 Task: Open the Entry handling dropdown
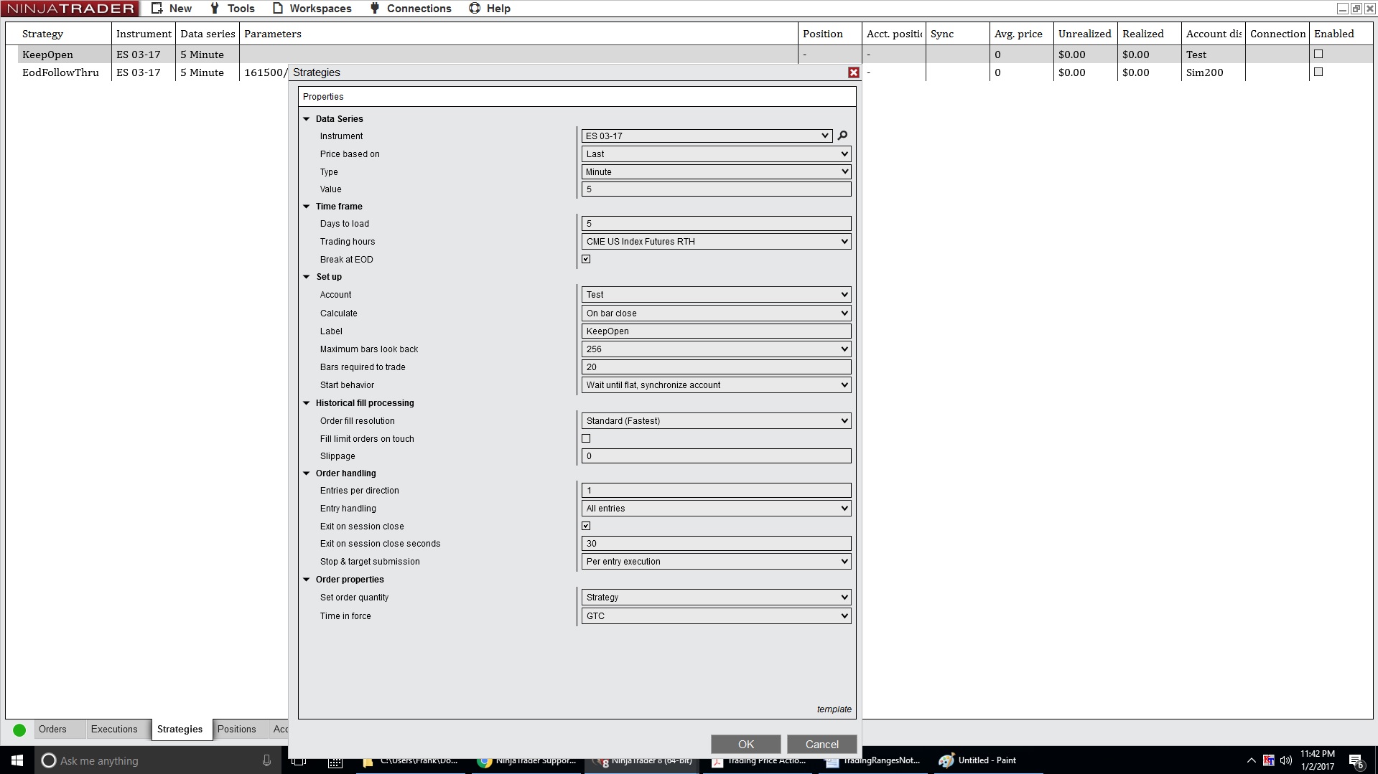pos(716,509)
